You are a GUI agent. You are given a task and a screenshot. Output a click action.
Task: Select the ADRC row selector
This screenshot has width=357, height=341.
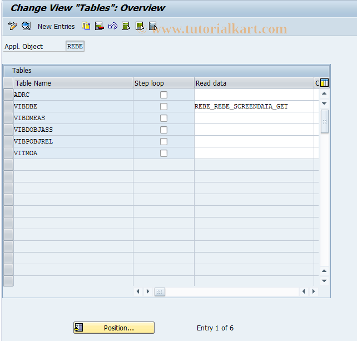[8, 95]
